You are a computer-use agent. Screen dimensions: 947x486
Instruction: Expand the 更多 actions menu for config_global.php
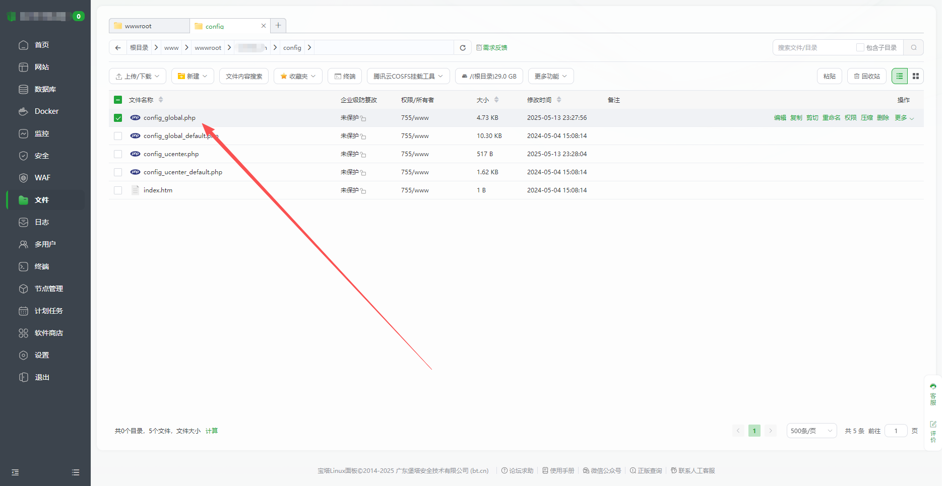tap(904, 118)
